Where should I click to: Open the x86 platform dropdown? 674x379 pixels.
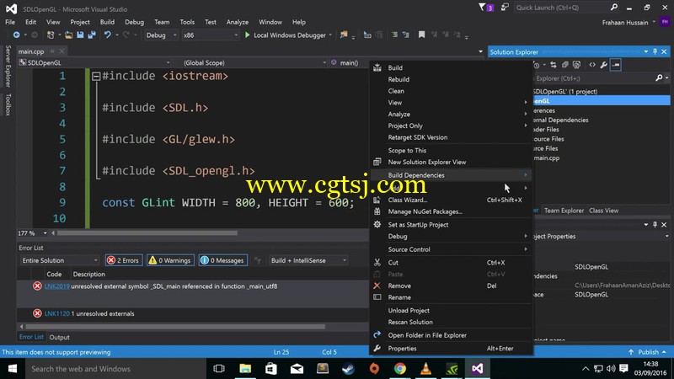(210, 35)
